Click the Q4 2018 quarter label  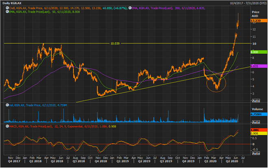(x=101, y=161)
